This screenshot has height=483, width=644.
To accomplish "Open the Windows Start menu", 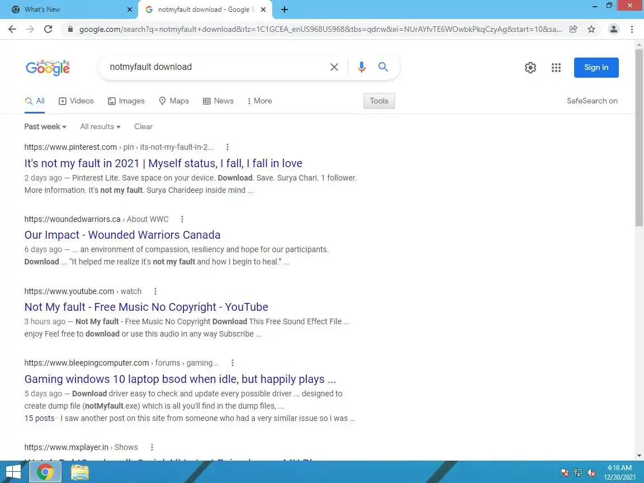I will coord(13,472).
